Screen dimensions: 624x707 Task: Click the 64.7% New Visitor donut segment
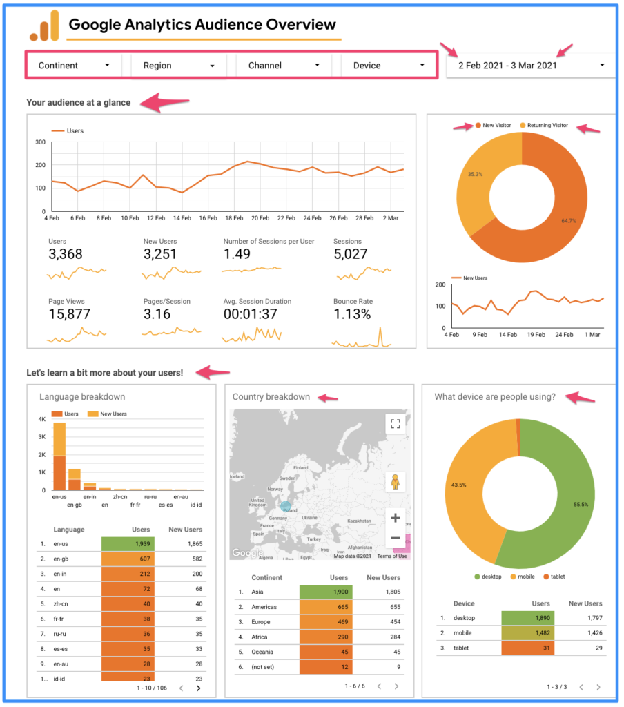pyautogui.click(x=569, y=220)
